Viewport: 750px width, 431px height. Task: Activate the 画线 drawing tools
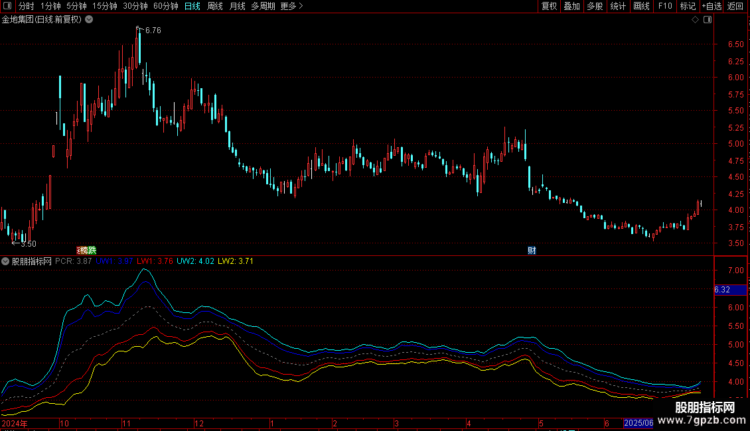coord(641,6)
